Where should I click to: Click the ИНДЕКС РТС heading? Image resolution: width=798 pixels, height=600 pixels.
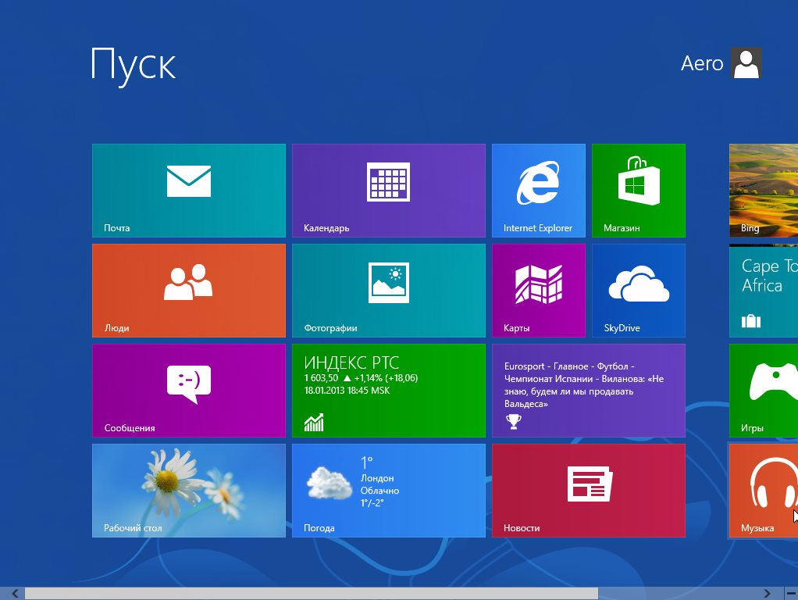[x=351, y=362]
